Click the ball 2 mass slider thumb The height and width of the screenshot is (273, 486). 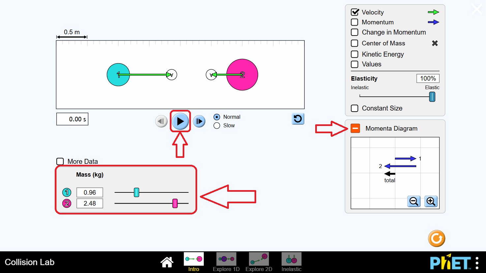(175, 203)
